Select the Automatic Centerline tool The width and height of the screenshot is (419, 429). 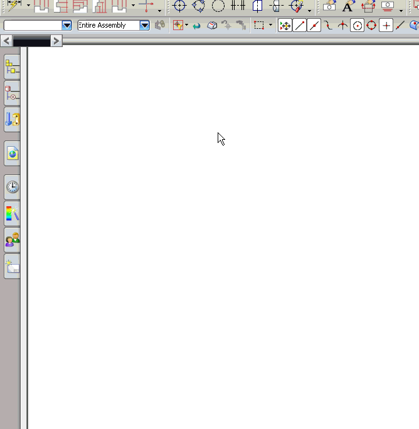click(x=297, y=6)
